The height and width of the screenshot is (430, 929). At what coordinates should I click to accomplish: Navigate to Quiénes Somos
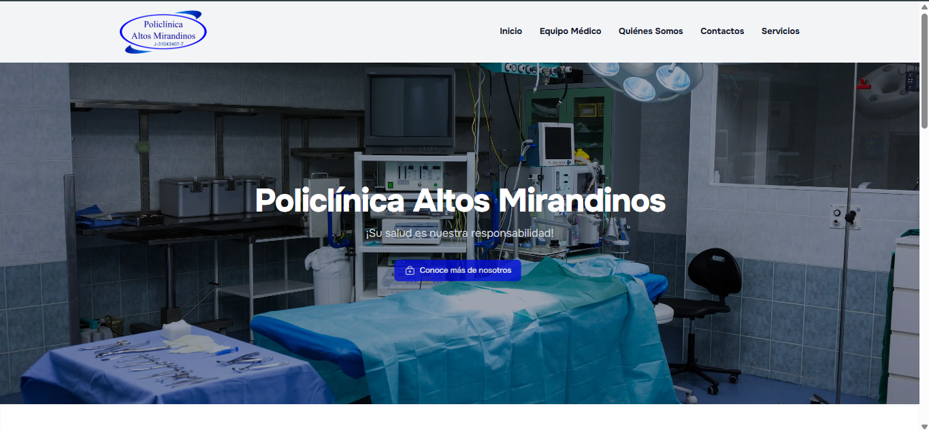(x=651, y=31)
